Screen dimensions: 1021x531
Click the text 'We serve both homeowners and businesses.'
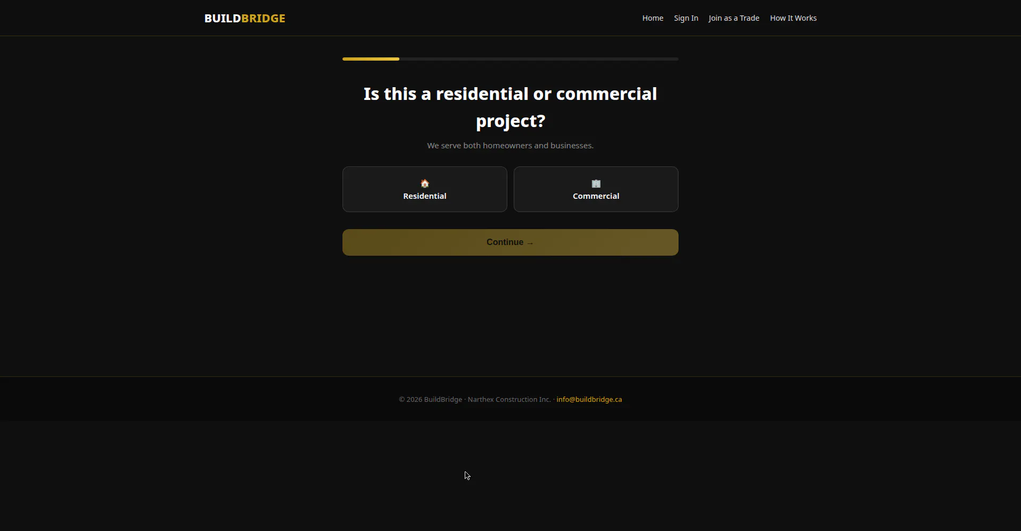(x=510, y=146)
